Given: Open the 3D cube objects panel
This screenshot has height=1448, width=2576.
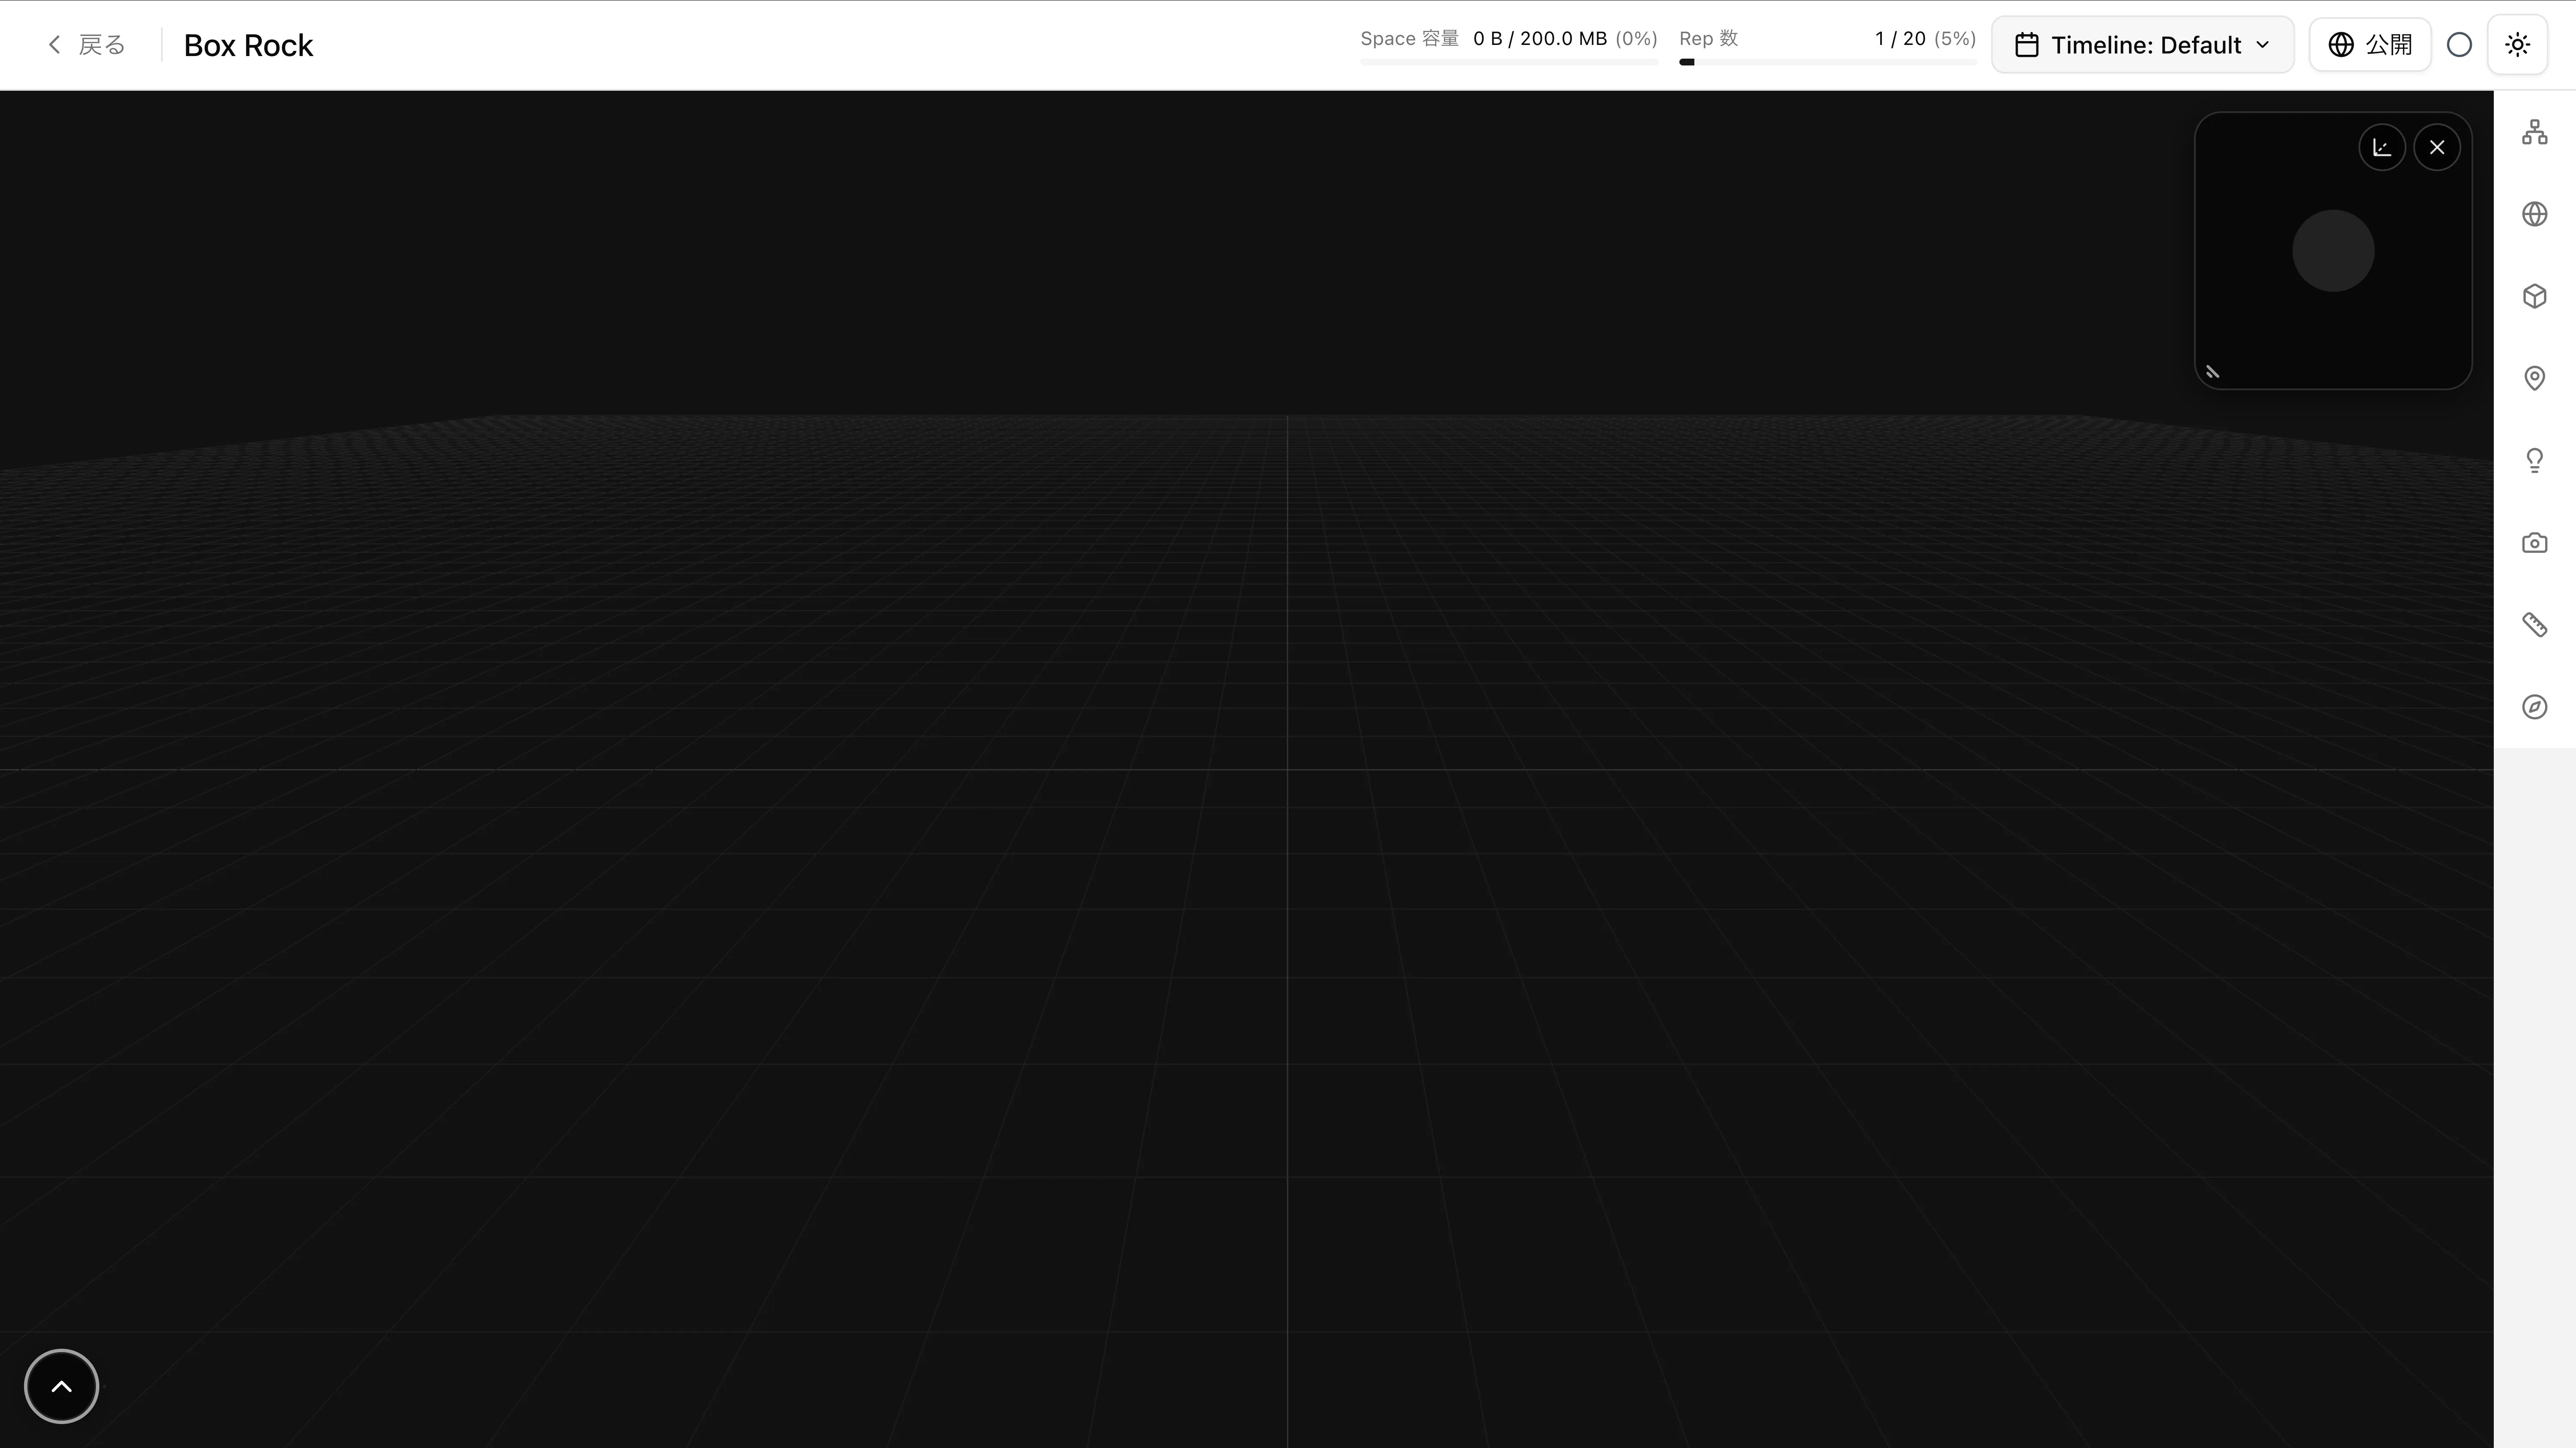Looking at the screenshot, I should tap(2534, 296).
